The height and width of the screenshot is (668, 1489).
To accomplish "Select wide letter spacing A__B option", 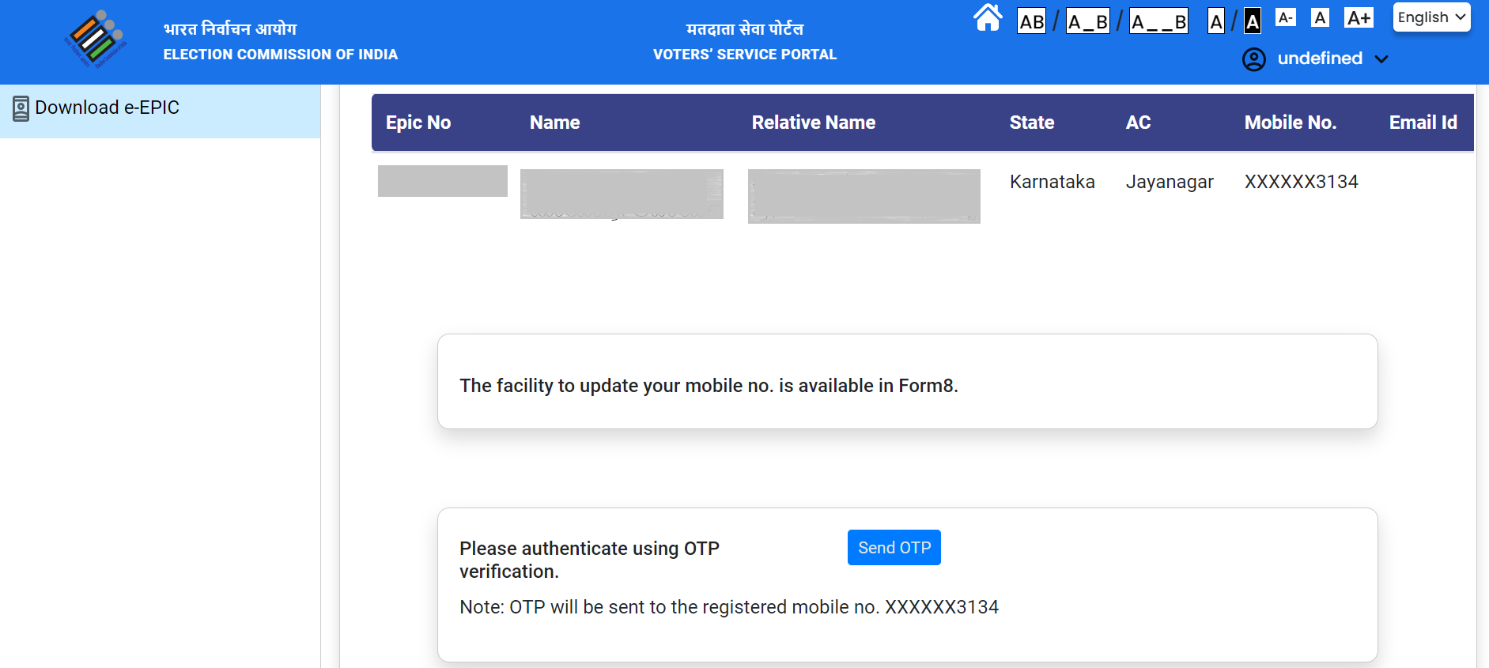I will pos(1158,21).
